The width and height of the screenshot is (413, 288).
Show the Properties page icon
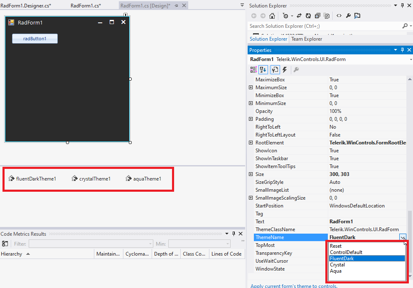pyautogui.click(x=275, y=70)
